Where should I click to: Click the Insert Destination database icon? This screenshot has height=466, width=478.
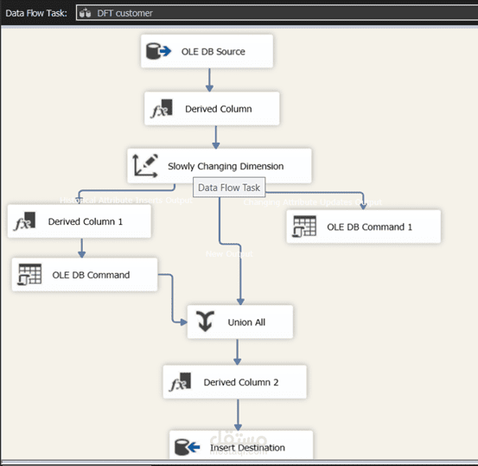[x=188, y=447]
